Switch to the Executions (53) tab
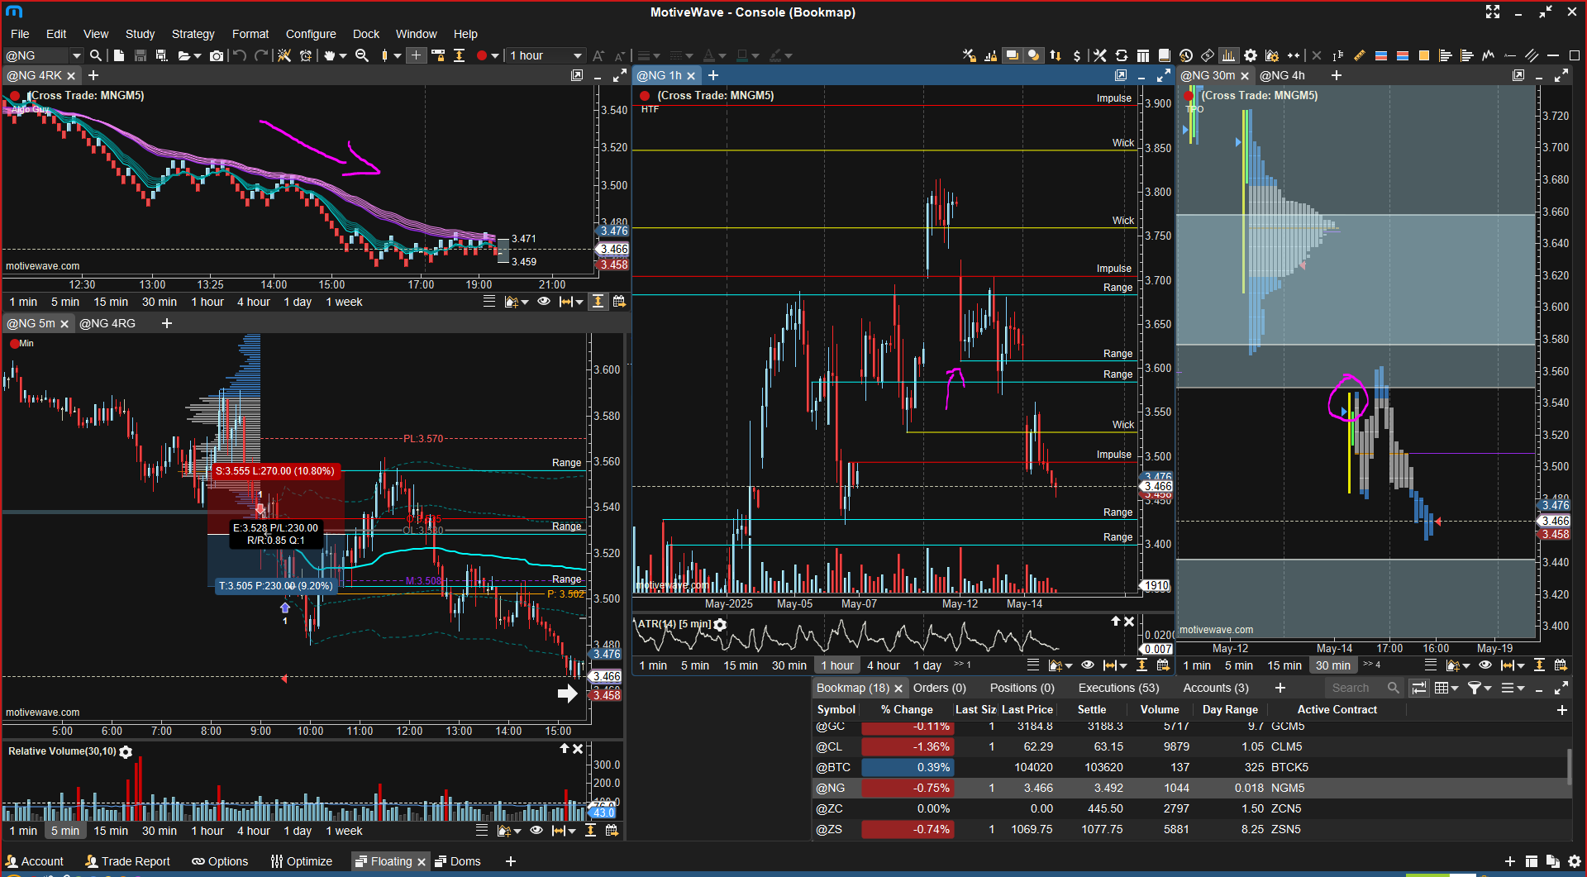The width and height of the screenshot is (1587, 877). (1118, 688)
